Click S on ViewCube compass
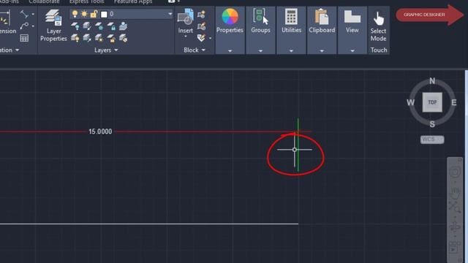468x263 pixels. 432,124
